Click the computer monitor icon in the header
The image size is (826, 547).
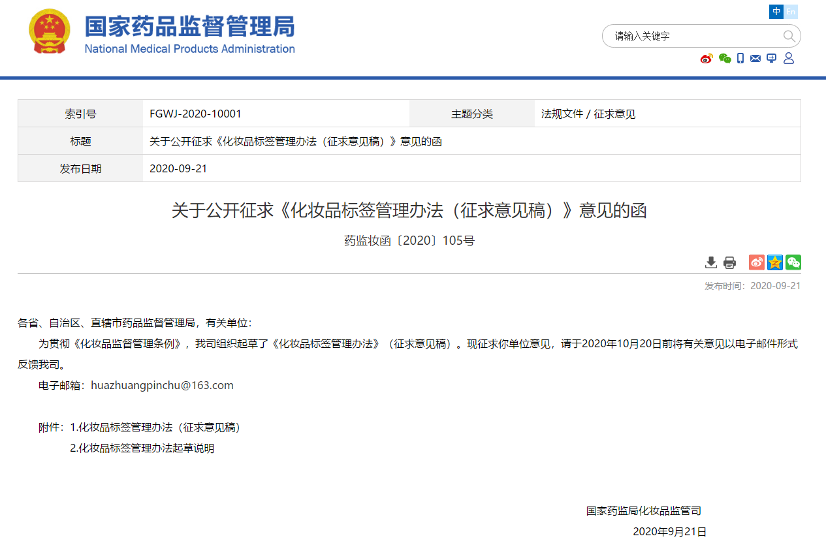pos(772,59)
